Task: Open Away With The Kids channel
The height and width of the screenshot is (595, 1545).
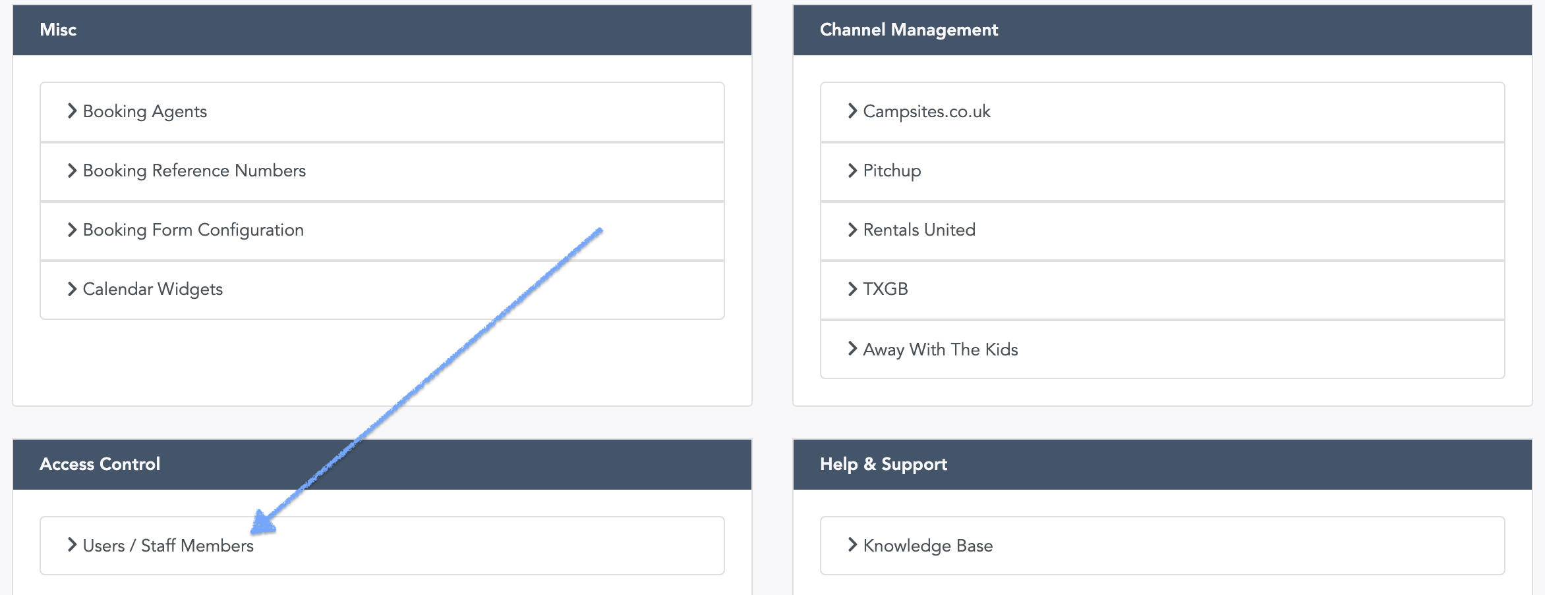Action: pyautogui.click(x=1163, y=349)
